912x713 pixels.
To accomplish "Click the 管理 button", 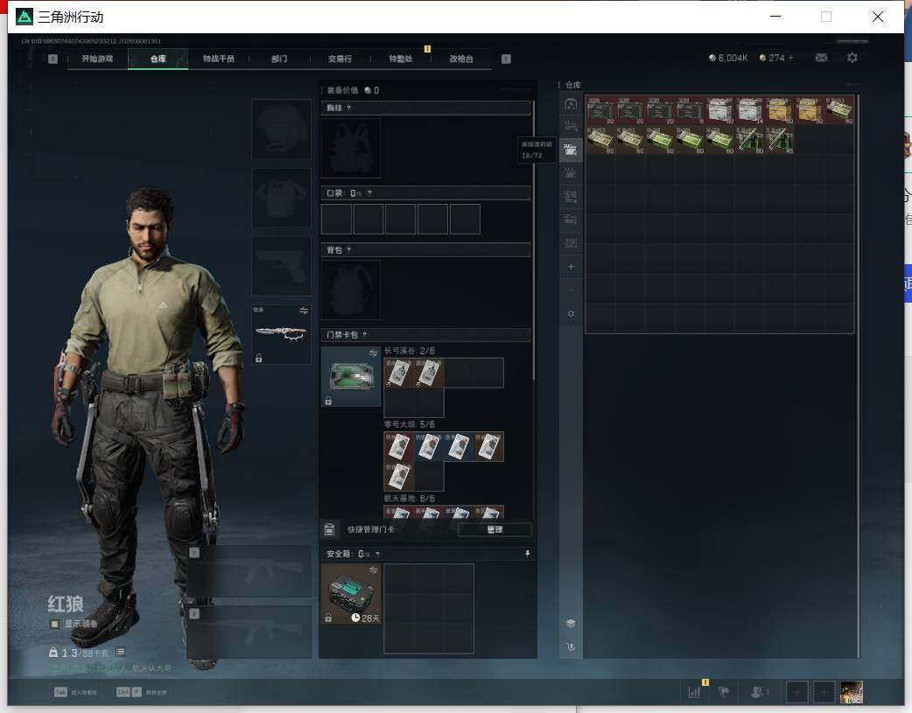I will [495, 529].
